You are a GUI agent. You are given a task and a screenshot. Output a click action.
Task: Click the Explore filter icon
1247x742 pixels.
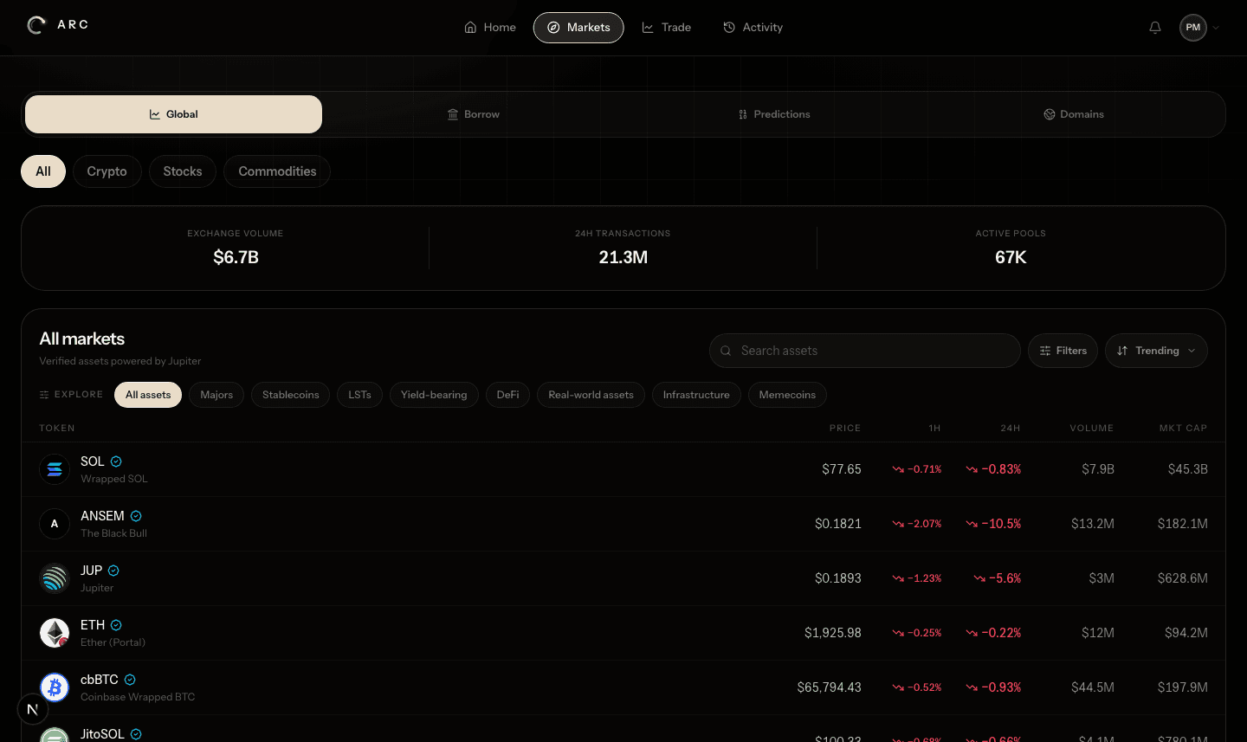pos(44,395)
